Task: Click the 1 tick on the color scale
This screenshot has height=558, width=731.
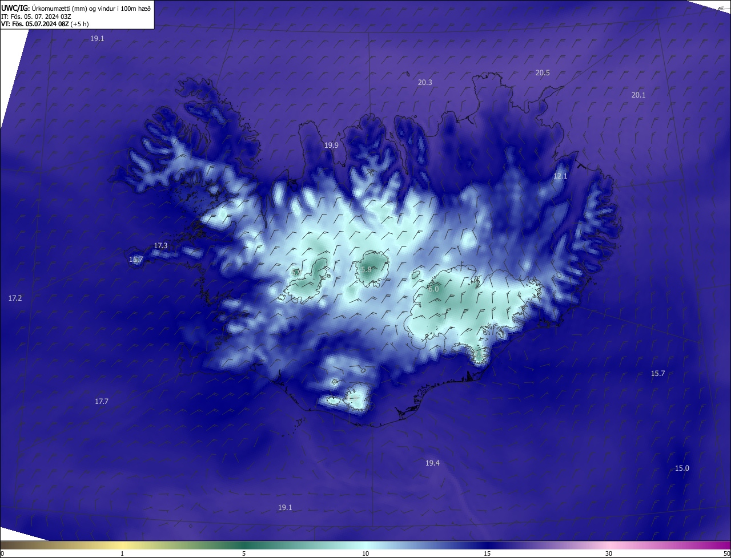Action: [122, 553]
